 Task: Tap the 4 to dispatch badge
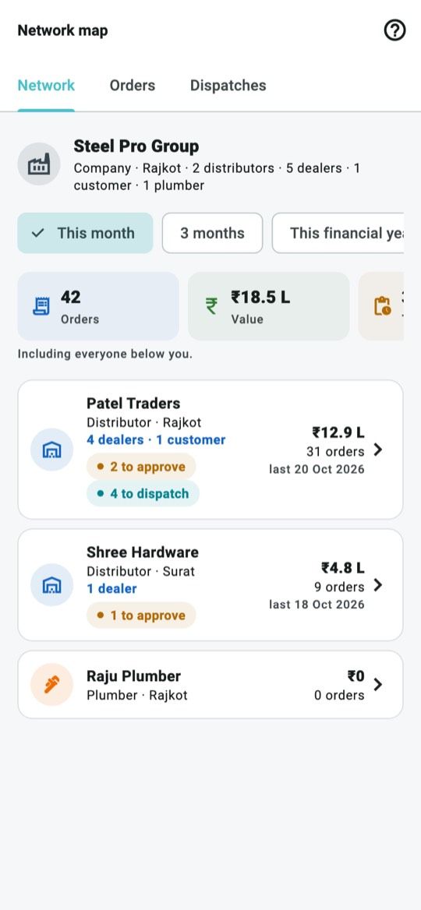(143, 494)
